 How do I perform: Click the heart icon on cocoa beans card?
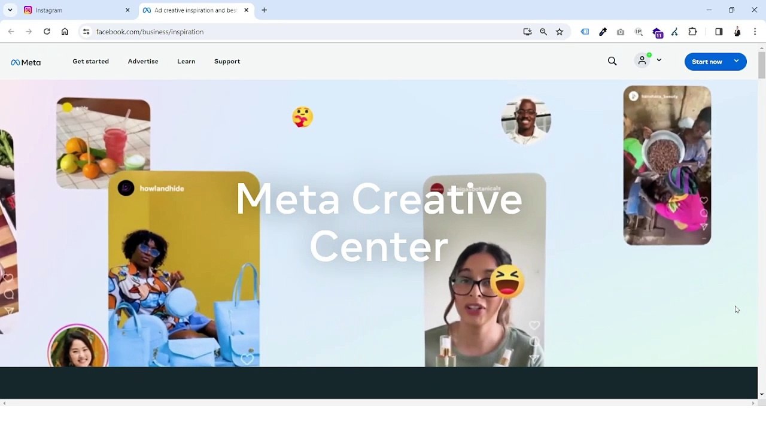[704, 201]
